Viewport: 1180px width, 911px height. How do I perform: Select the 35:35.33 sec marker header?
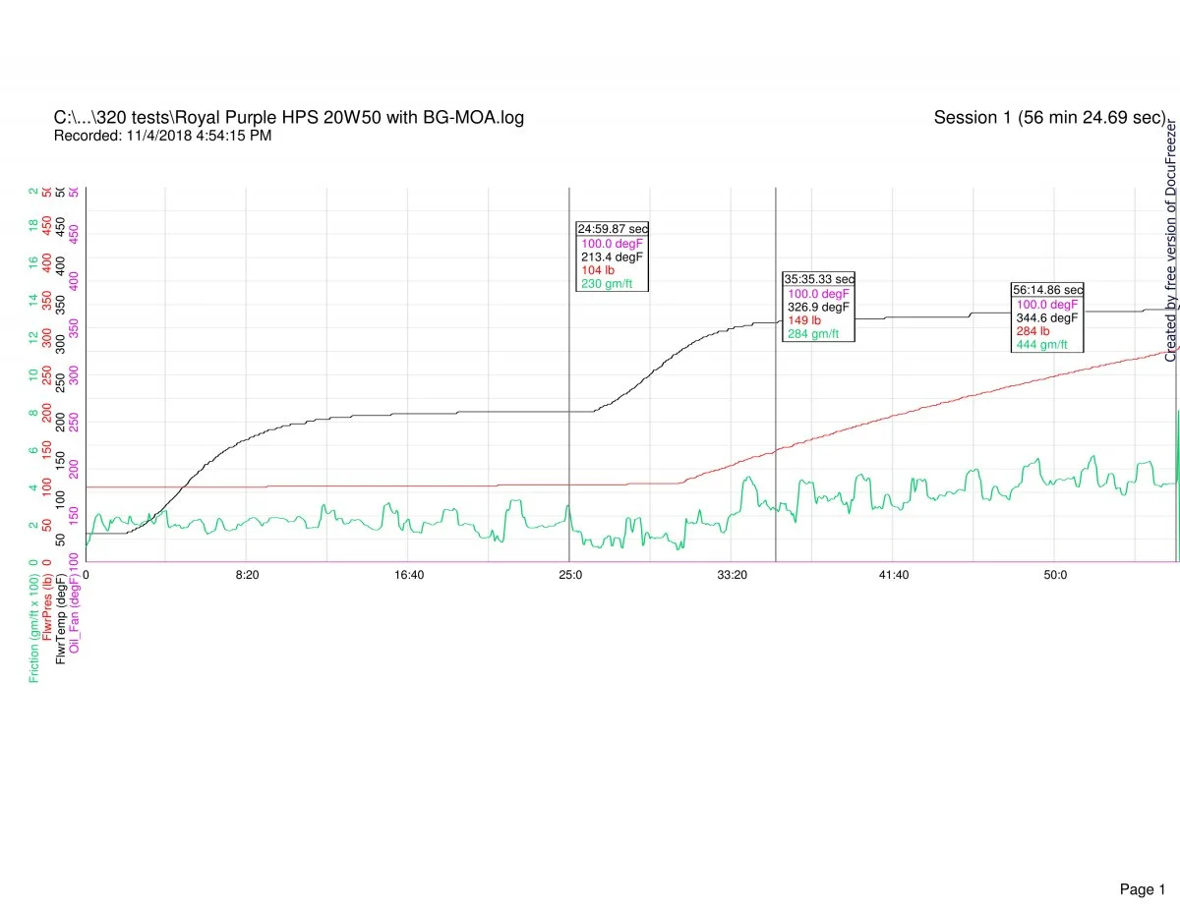pyautogui.click(x=819, y=279)
